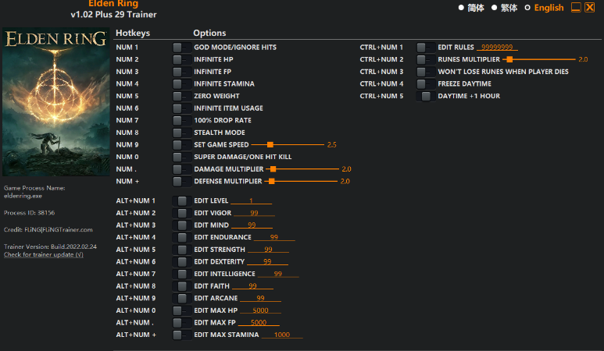
Task: Toggle Edit Runes switch
Action: 426,48
